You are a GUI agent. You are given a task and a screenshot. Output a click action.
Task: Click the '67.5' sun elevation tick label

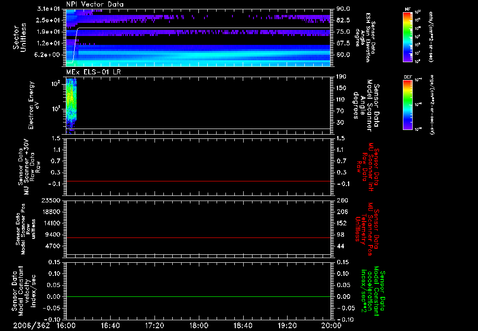coord(343,43)
